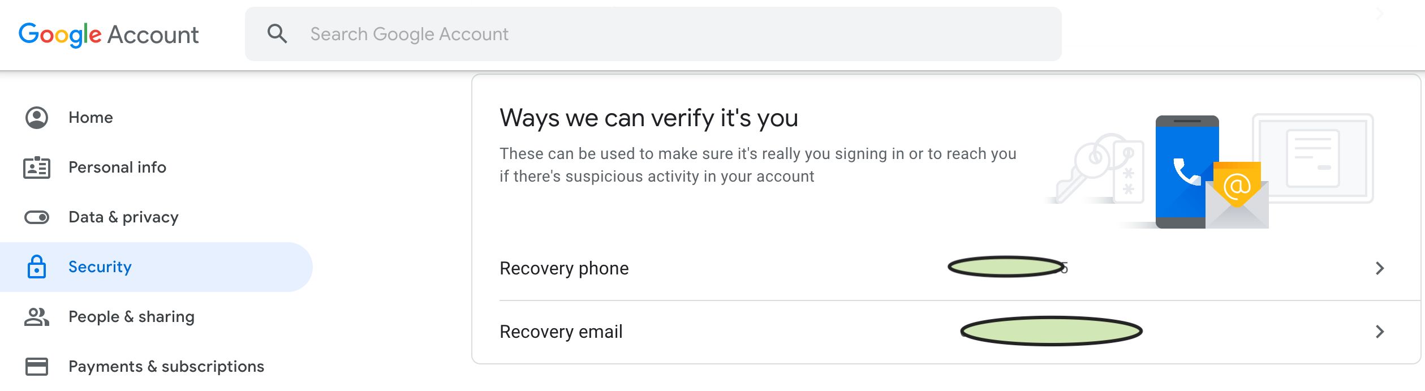Click the search magnifying glass icon
The width and height of the screenshot is (1425, 391).
click(x=278, y=34)
